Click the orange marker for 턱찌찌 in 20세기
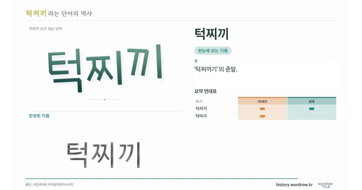The height and width of the screenshot is (190, 362). point(262,116)
